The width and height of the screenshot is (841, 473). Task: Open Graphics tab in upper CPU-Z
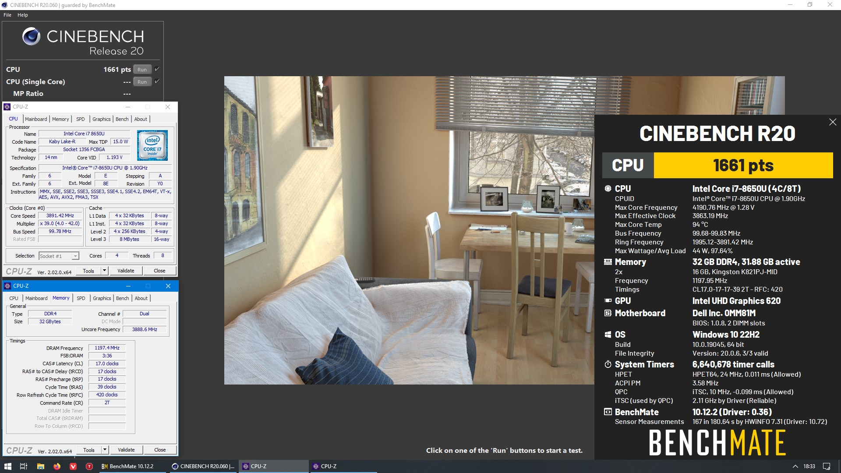102,119
